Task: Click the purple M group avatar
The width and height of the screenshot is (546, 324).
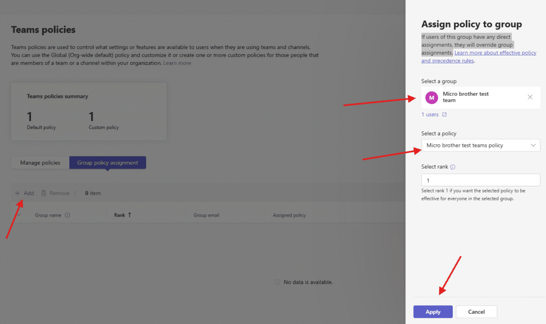Action: (431, 97)
